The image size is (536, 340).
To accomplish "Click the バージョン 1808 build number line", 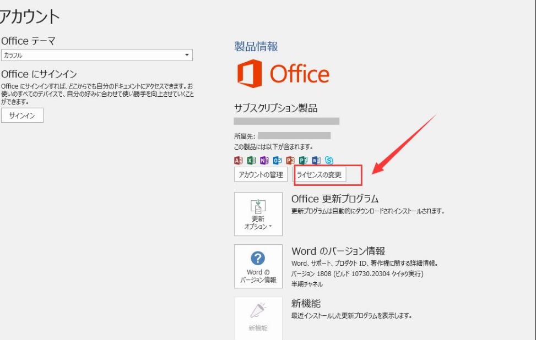I will tap(357, 274).
